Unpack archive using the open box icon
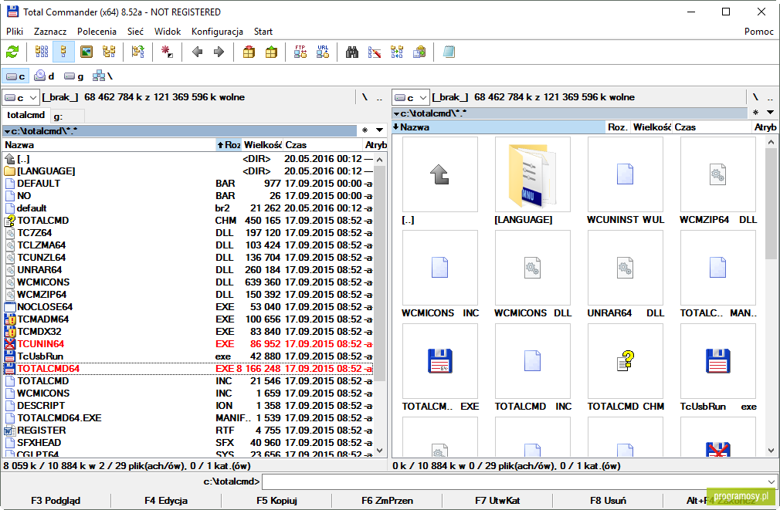The image size is (780, 510). coord(271,52)
